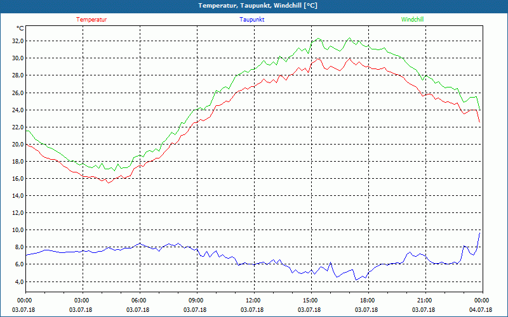Click the 28,0 y-axis value
508x317 pixels.
(x=18, y=75)
